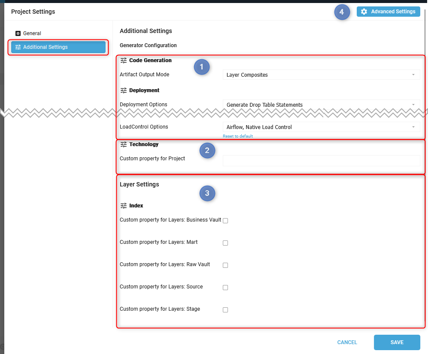Click the Index section sliders icon
This screenshot has width=428, height=354.
(124, 206)
